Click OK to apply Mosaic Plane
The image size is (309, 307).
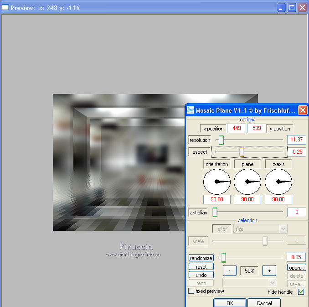(x=230, y=303)
